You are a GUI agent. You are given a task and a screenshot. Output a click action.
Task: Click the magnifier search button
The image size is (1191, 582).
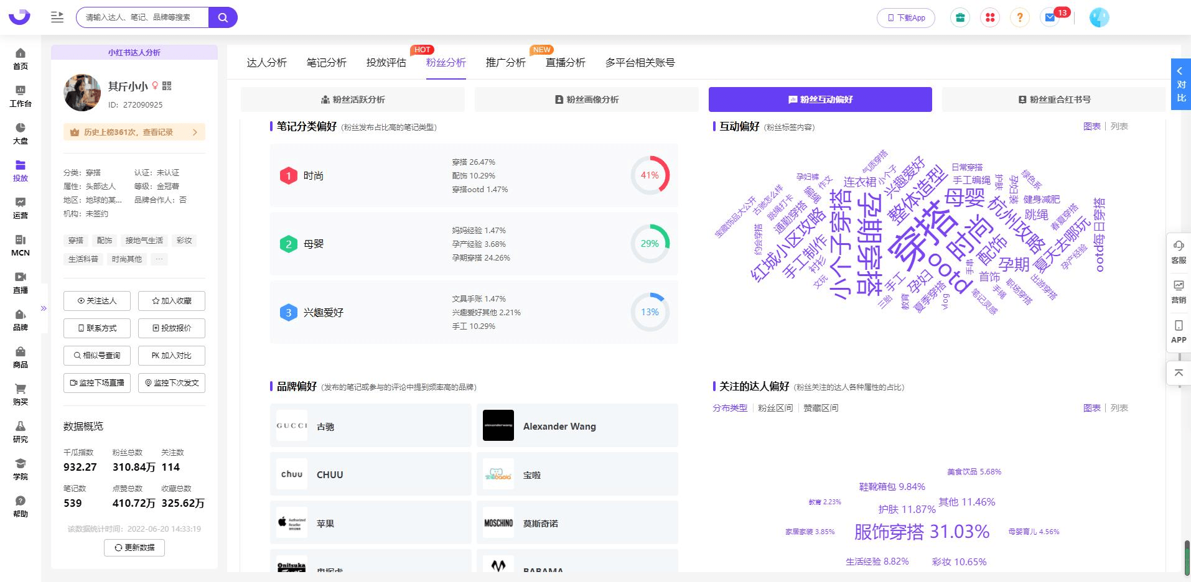[x=223, y=17]
